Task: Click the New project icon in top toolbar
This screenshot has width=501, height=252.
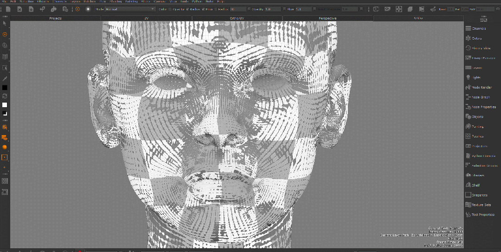Action: click(x=8, y=9)
